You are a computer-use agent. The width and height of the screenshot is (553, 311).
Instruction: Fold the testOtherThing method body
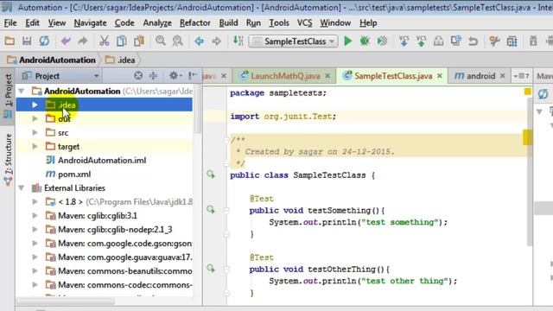tap(226, 270)
